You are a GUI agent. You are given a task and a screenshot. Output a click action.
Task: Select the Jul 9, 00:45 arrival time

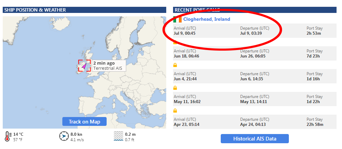point(184,33)
